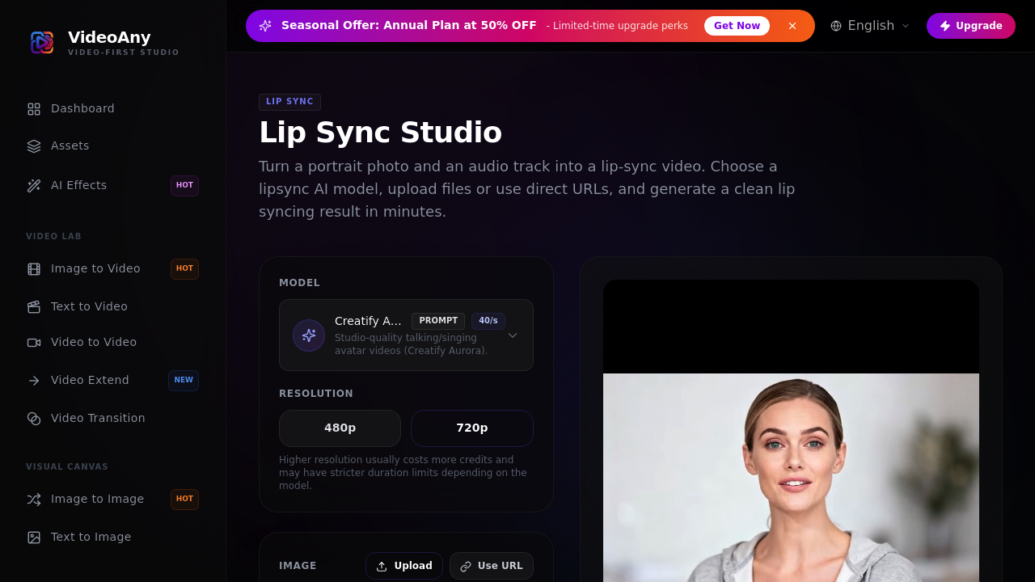
Task: Click the Get Now offer button
Action: click(736, 25)
